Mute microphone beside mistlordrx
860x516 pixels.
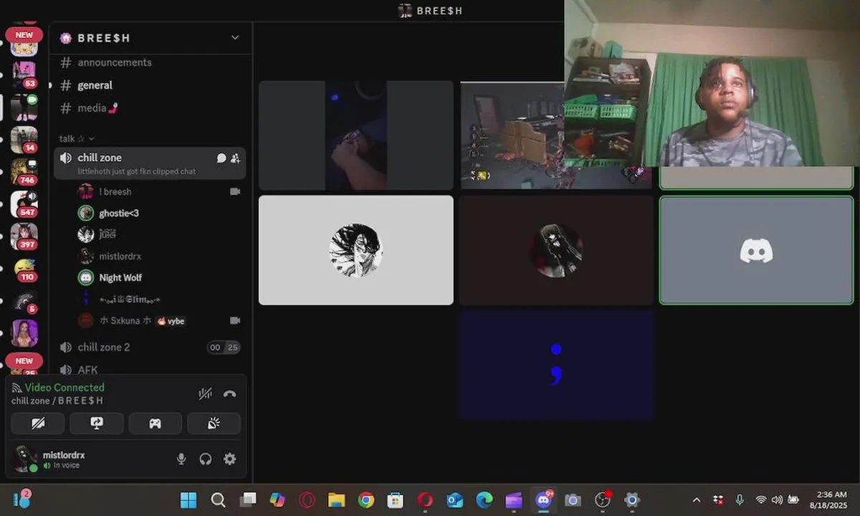coord(182,459)
